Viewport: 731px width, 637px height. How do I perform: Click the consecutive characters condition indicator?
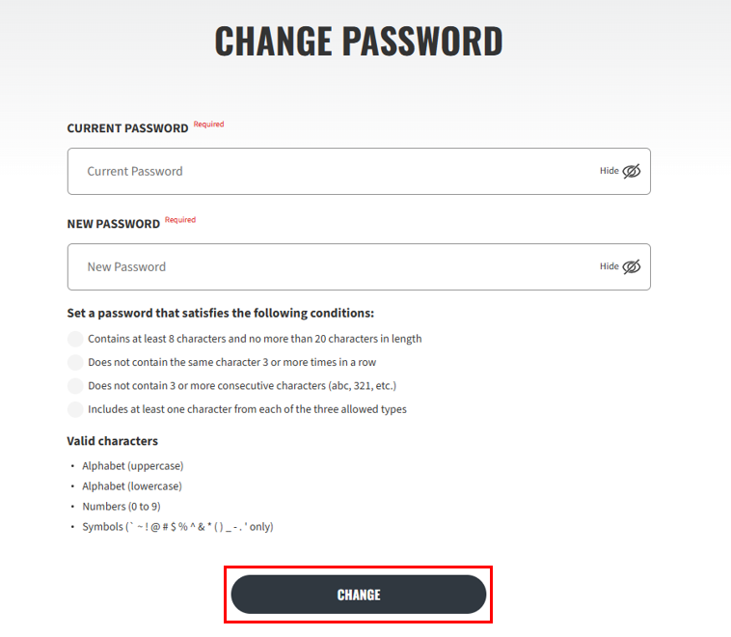pos(75,386)
